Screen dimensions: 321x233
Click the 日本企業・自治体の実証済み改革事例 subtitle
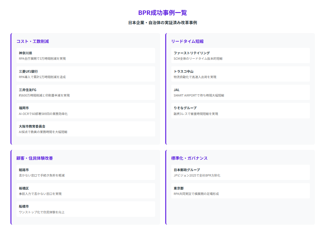point(162,23)
